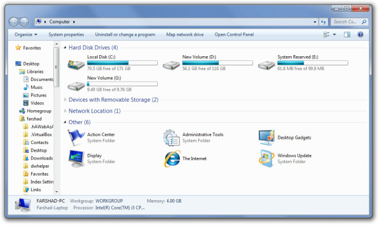Collapse the Other (6) group
This screenshot has height=225, width=379.
pos(65,122)
